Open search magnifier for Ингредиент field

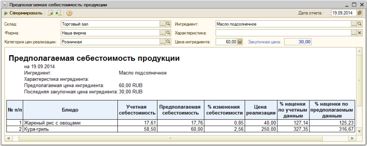pos(360,24)
